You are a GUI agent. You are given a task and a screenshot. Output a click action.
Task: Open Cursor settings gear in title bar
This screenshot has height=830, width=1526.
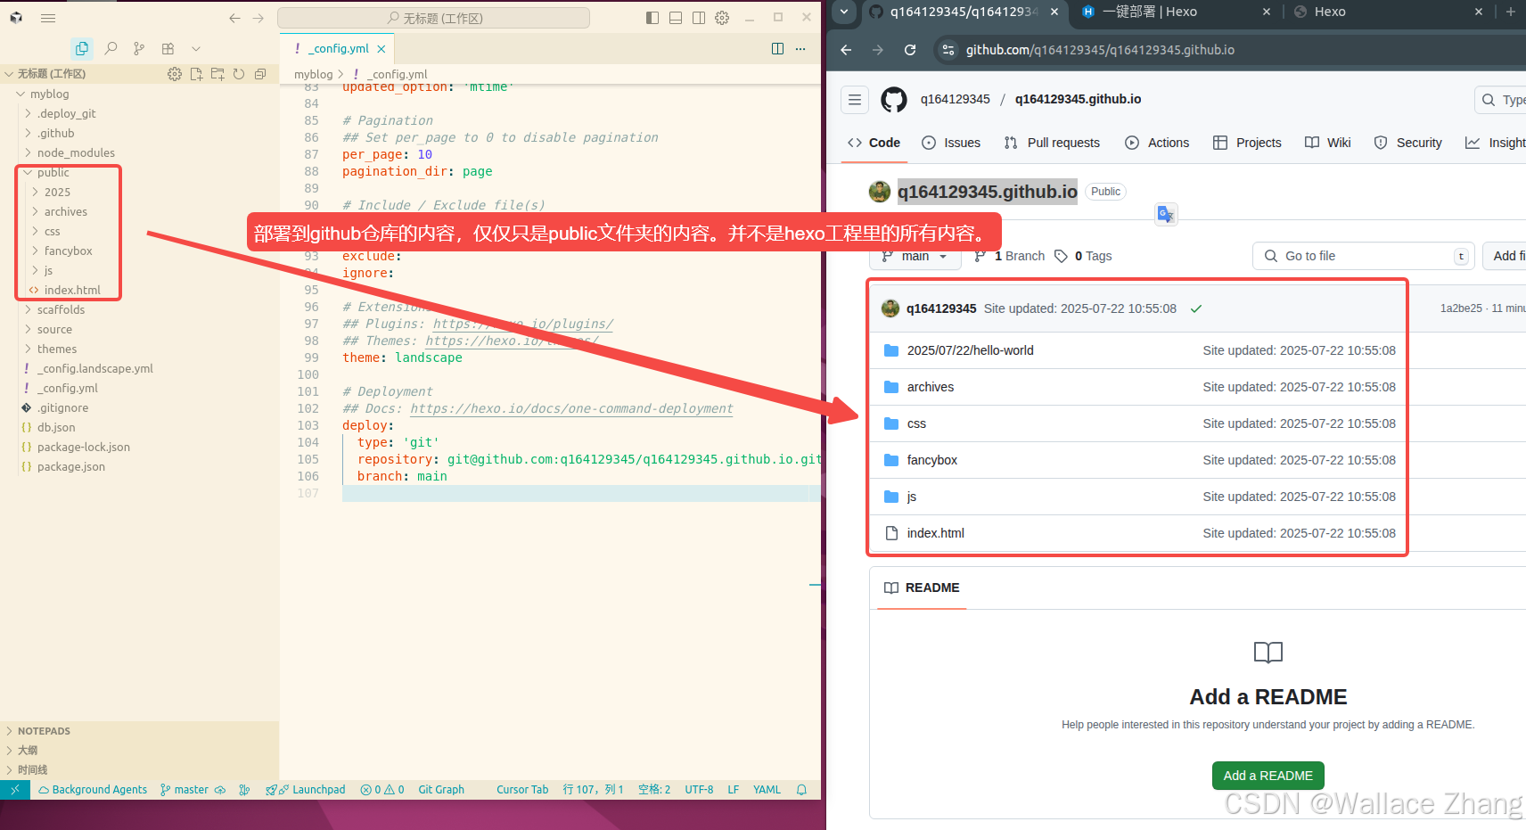coord(722,18)
